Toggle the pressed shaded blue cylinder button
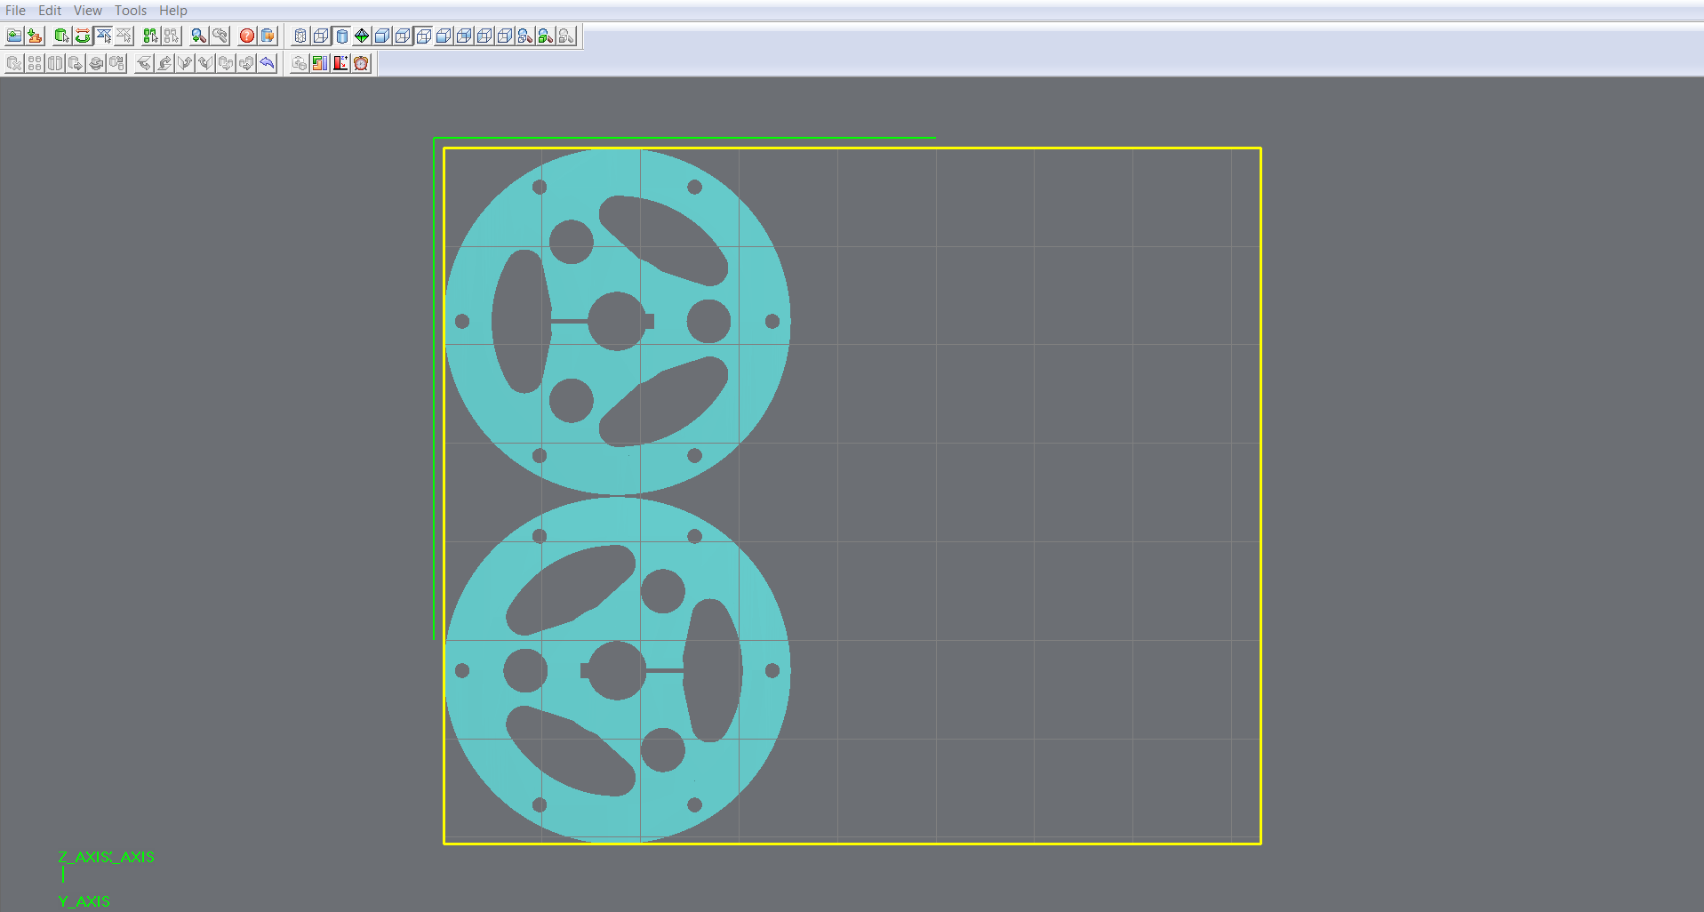Screen dimensions: 1704x912 point(341,36)
